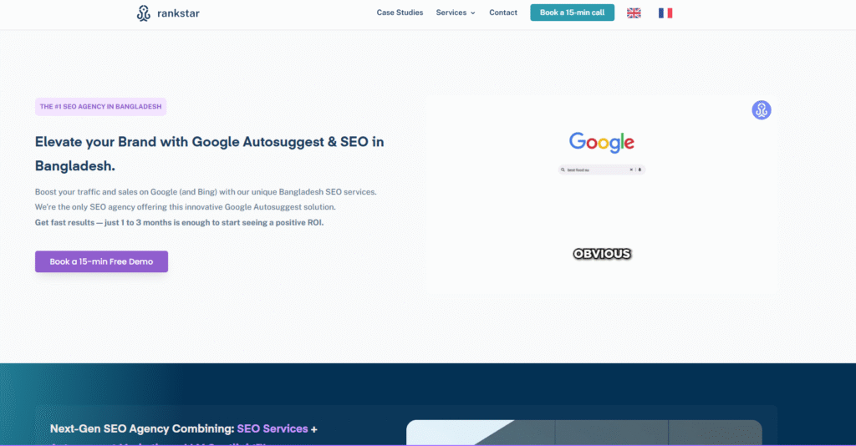Click the clear X in the demo search bar
Screen dimensions: 856x446
[631, 170]
